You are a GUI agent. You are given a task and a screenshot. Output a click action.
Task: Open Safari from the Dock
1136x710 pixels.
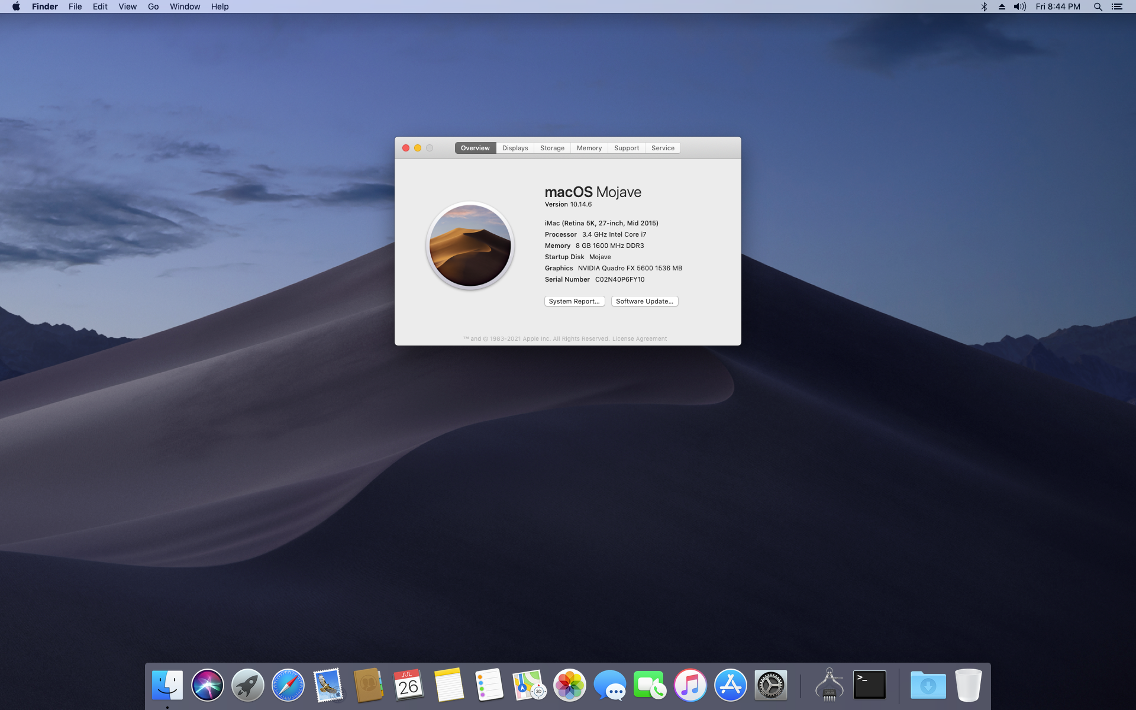(288, 685)
